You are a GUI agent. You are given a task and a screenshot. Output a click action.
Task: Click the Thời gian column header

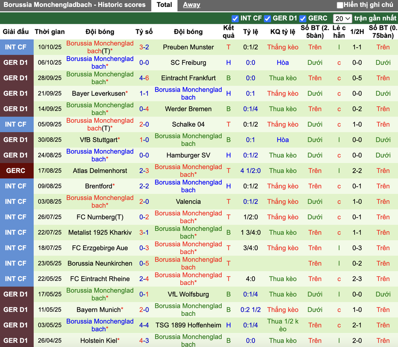50,32
